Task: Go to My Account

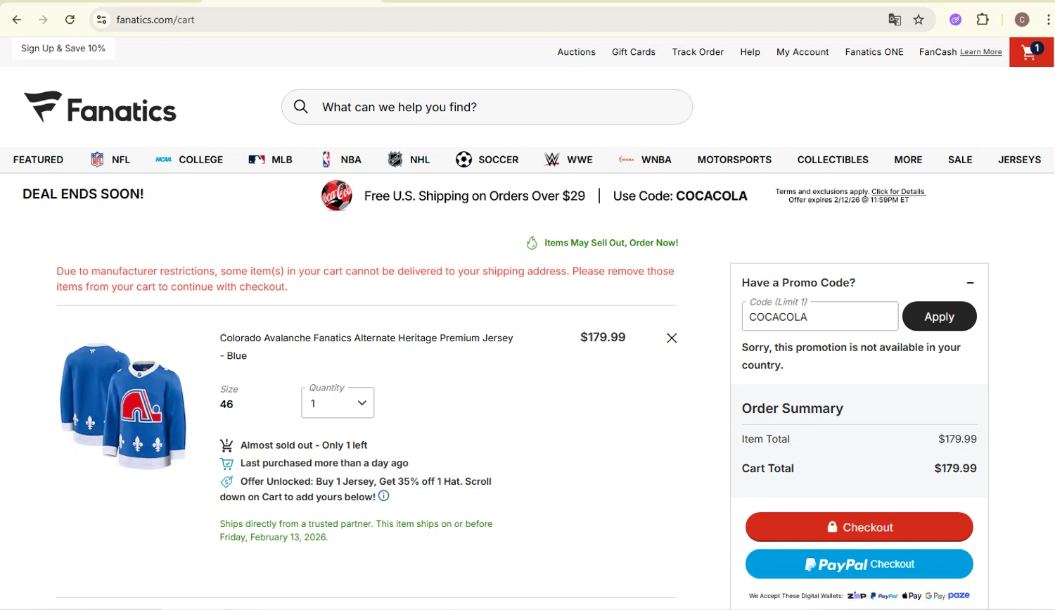Action: click(x=803, y=52)
